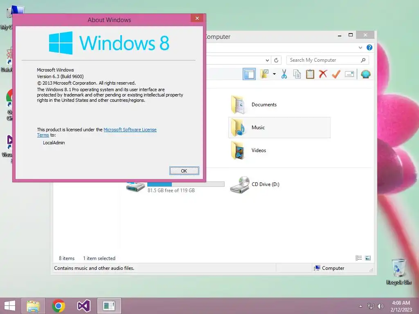Launch Google Chrome from the taskbar

59,306
